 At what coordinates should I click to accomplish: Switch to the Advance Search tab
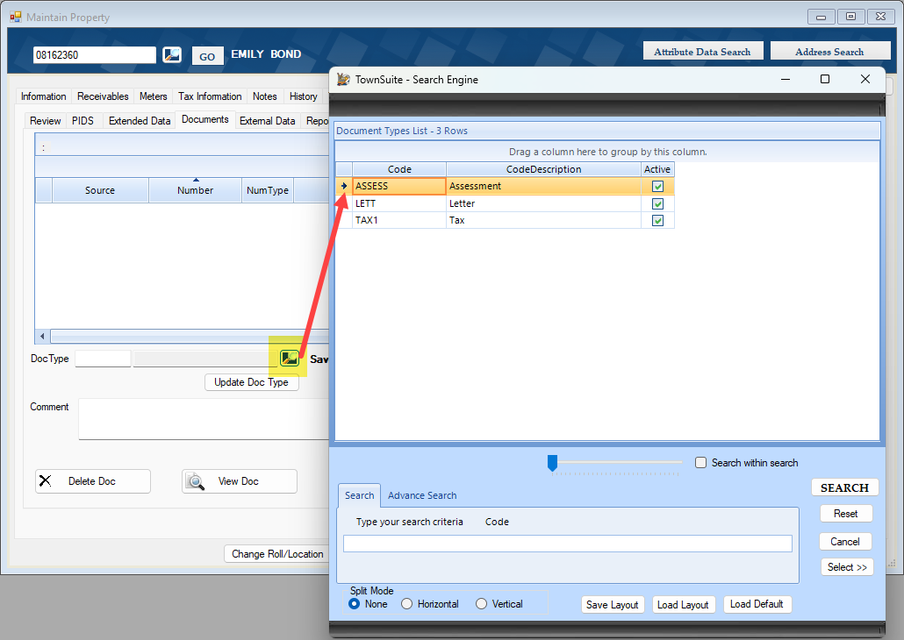pyautogui.click(x=422, y=495)
